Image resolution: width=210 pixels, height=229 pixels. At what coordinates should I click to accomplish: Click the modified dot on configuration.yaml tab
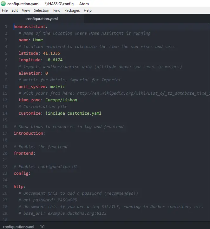pyautogui.click(x=79, y=18)
